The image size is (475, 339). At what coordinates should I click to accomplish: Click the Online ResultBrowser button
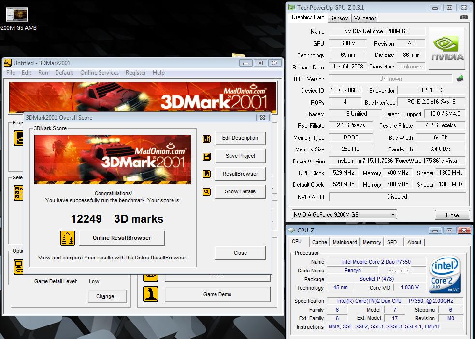pos(122,238)
